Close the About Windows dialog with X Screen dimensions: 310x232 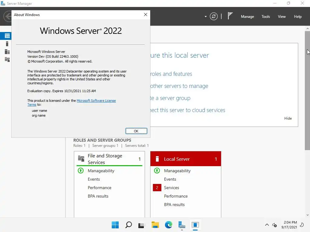(146, 14)
